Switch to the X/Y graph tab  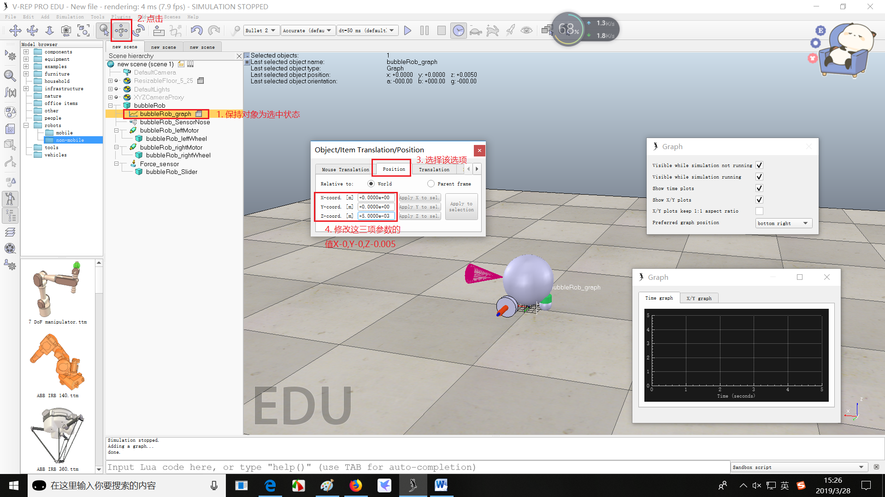click(x=699, y=298)
